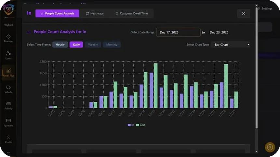Open the end date Dec 23, 2025 picker
The image size is (280, 157).
pyautogui.click(x=219, y=33)
